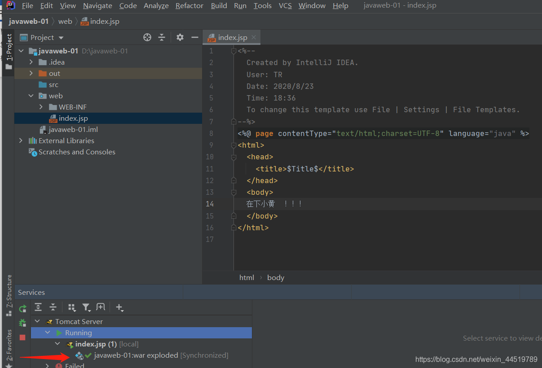Select the Running row in Services
Image resolution: width=542 pixels, height=368 pixels.
coord(141,333)
